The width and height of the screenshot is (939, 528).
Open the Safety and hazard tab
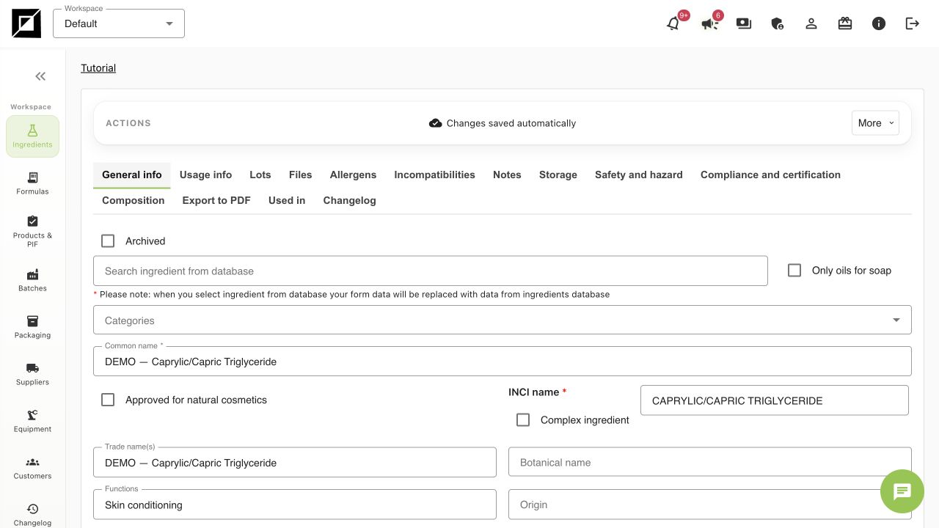pyautogui.click(x=639, y=175)
